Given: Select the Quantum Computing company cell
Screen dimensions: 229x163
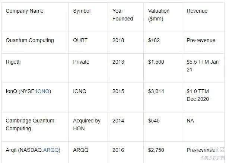Looking at the screenshot, I should pos(30,40).
